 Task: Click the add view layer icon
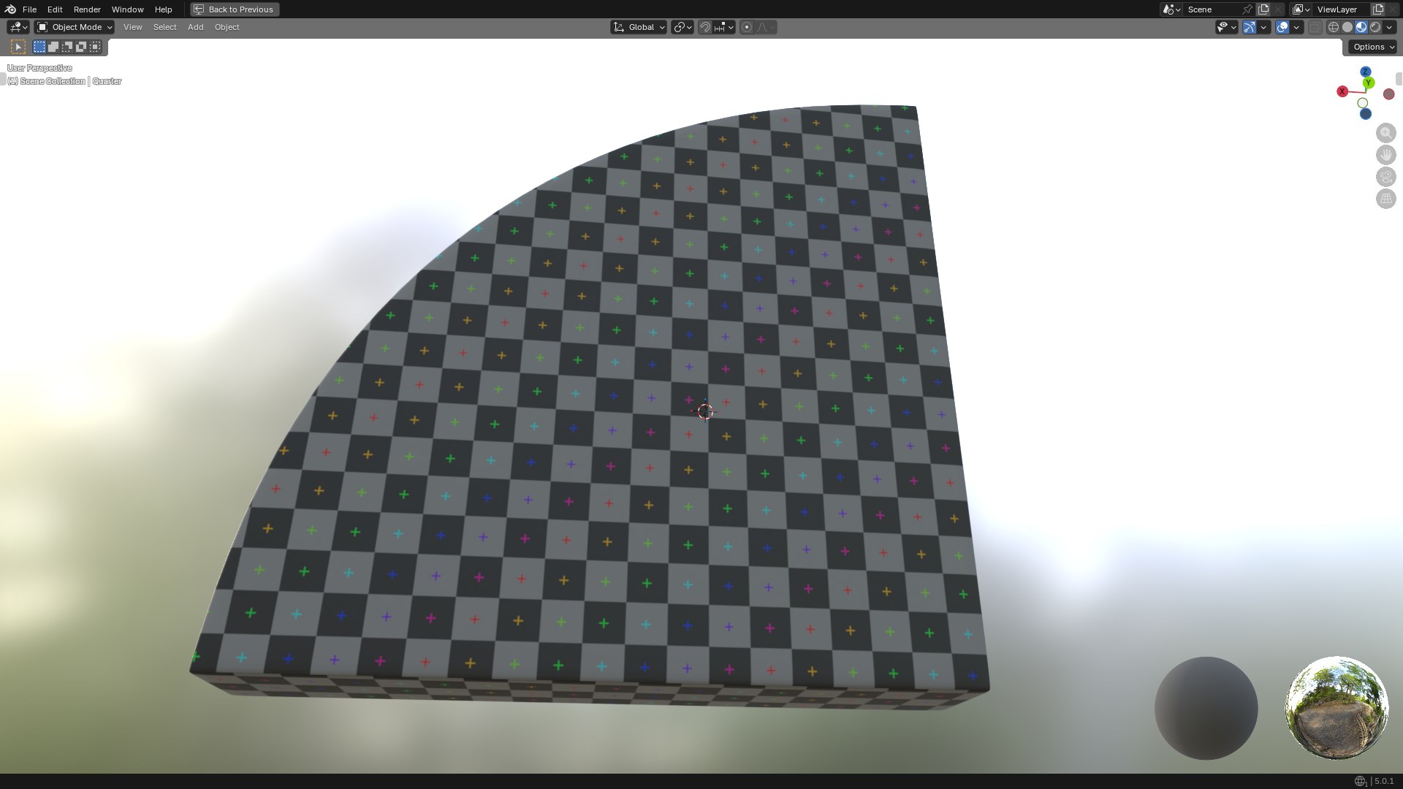[1378, 9]
